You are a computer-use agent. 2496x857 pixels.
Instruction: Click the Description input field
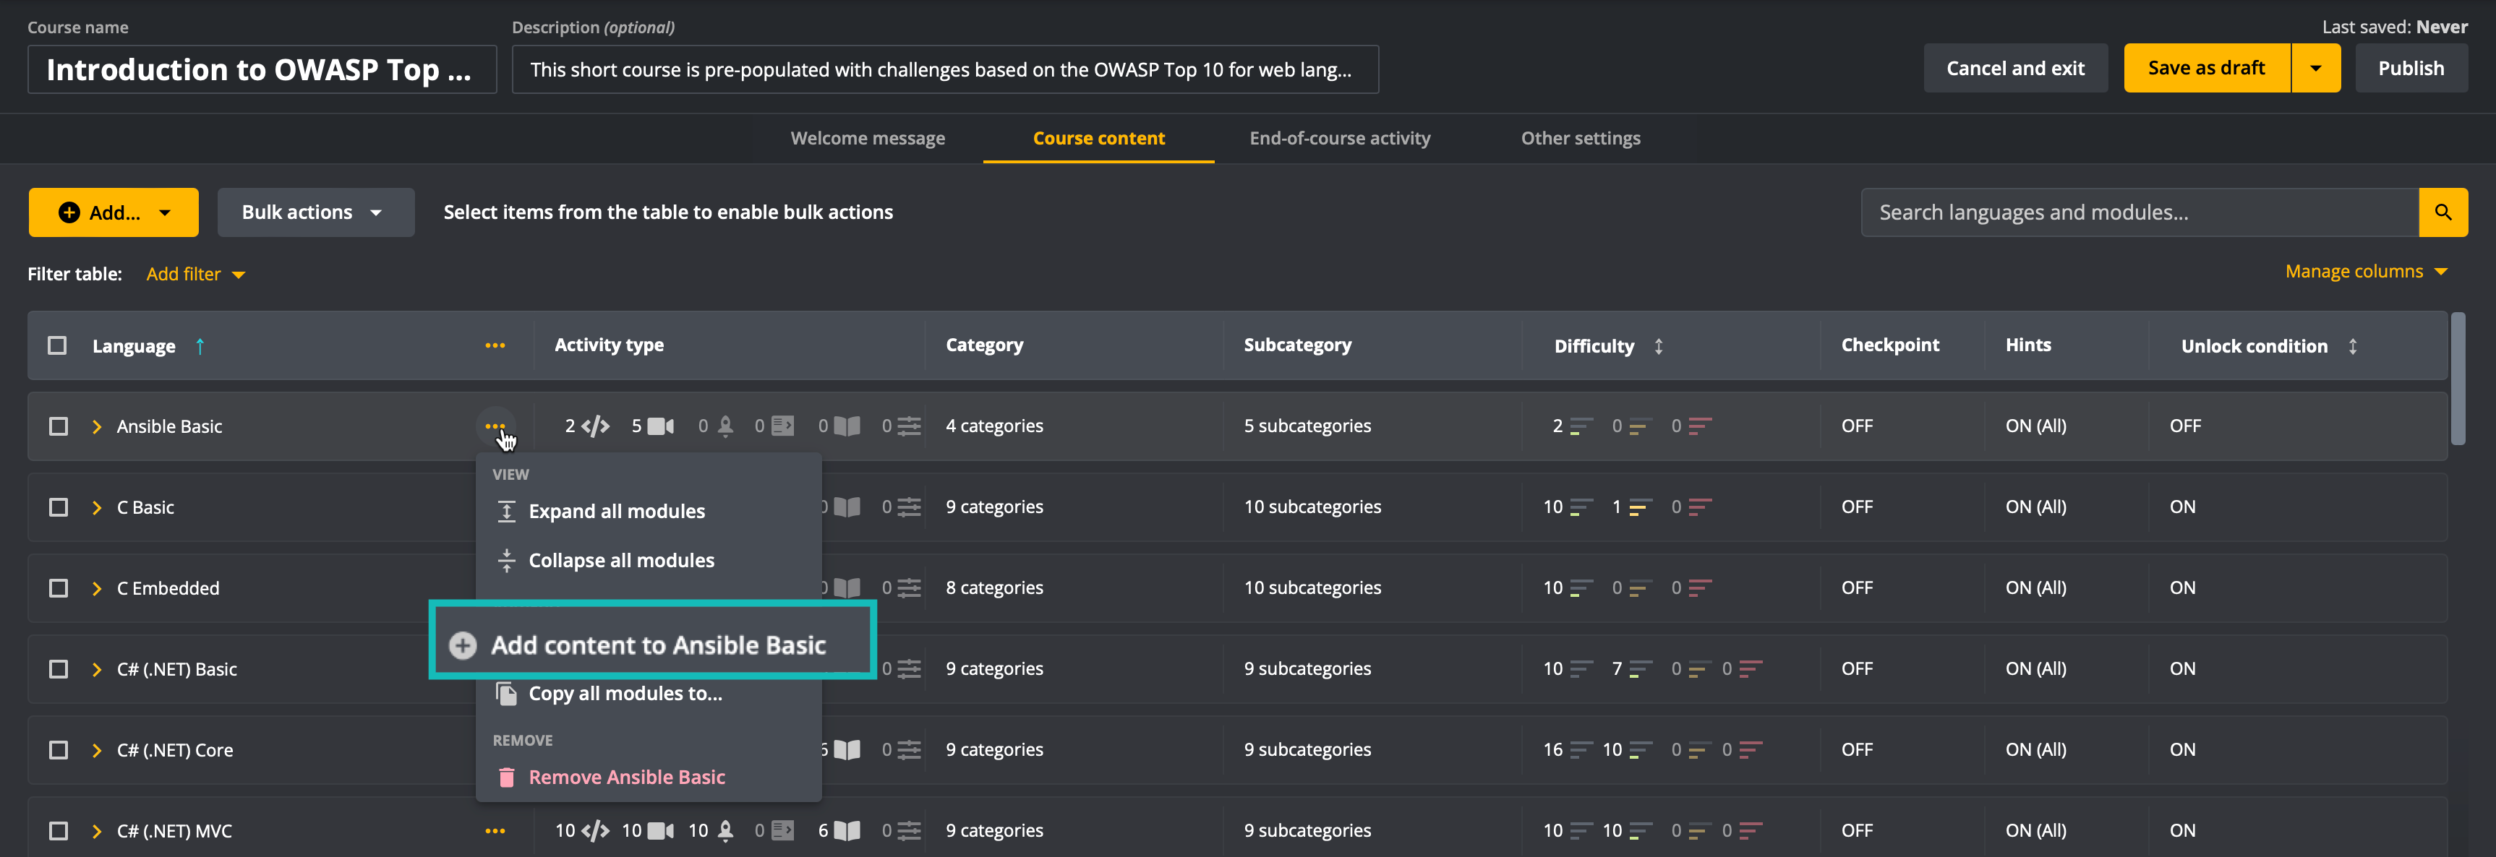[x=945, y=69]
